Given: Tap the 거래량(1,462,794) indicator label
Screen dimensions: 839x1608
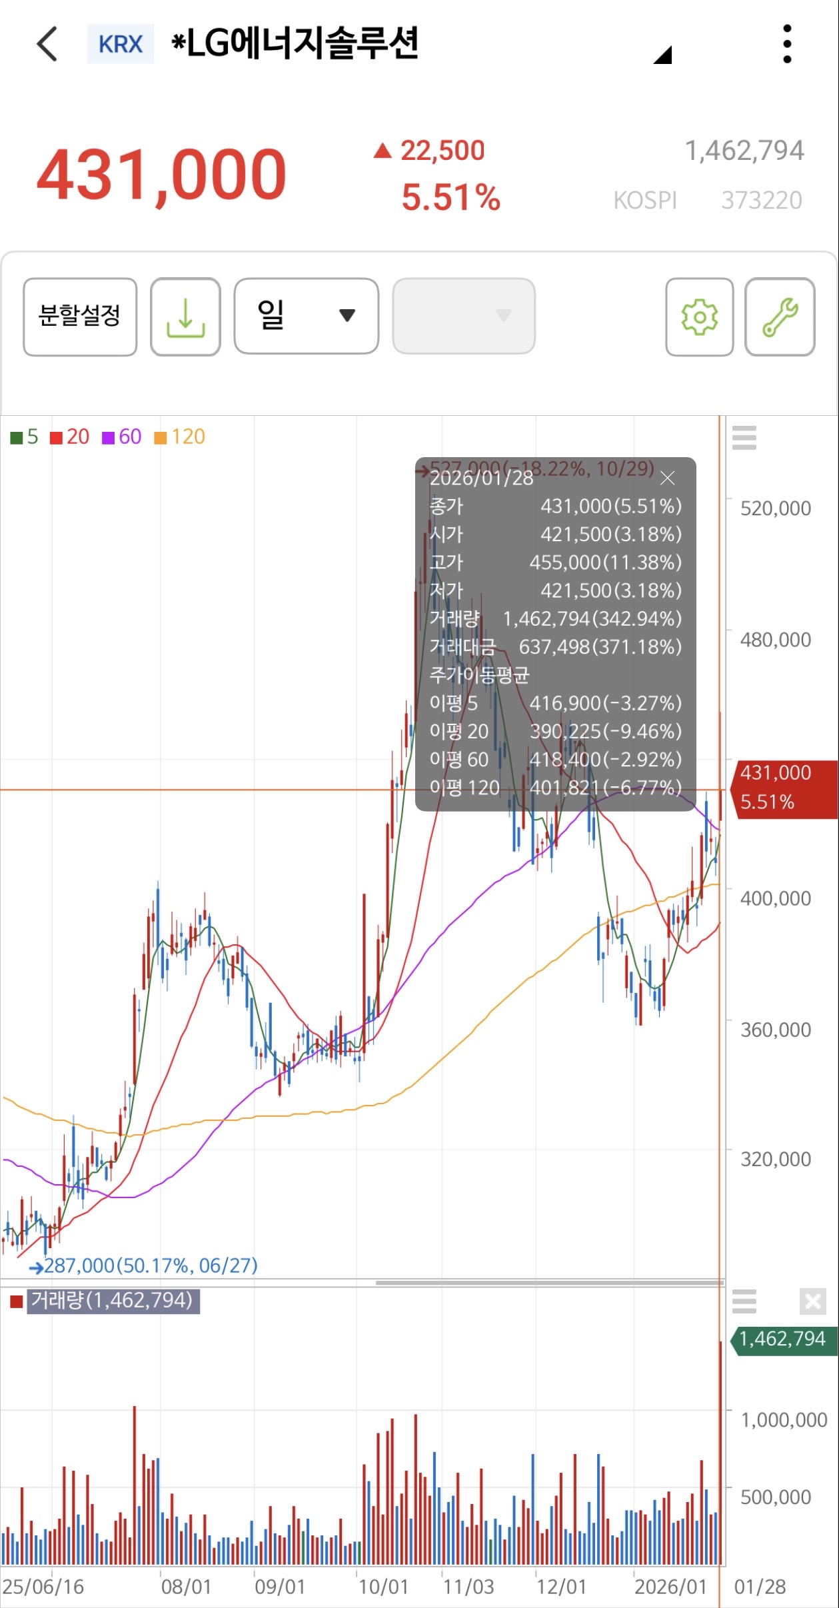Looking at the screenshot, I should pos(113,1300).
